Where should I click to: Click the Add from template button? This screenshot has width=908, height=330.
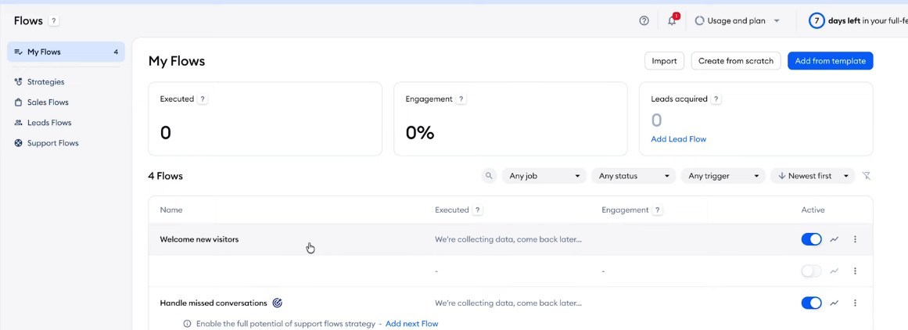click(830, 61)
